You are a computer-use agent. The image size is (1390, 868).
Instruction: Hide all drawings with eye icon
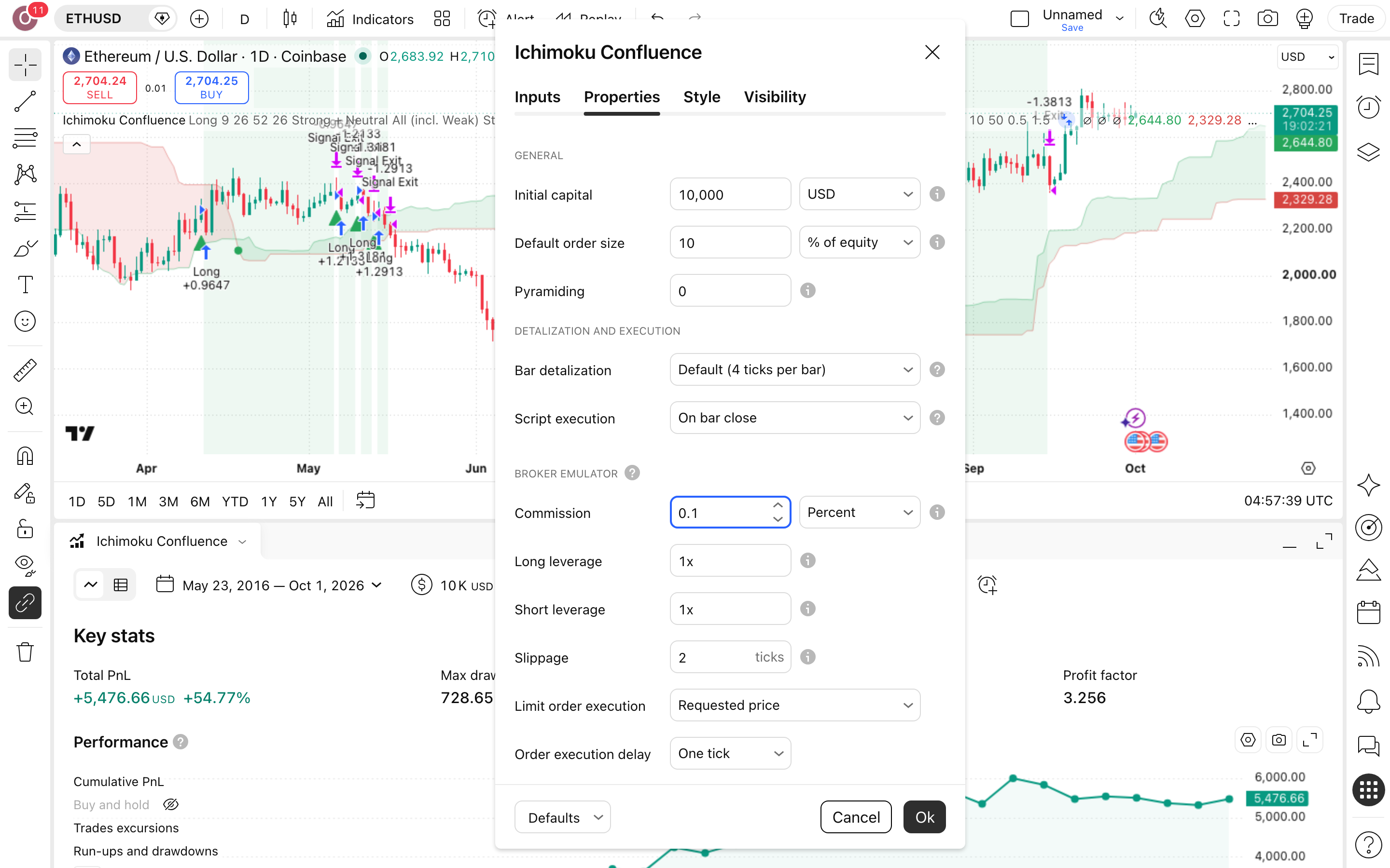[25, 566]
